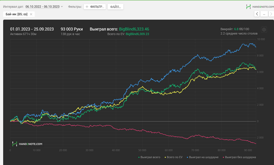Click the 2.2 среднее число столов text
Screen dimensions: 274x165
239,34
